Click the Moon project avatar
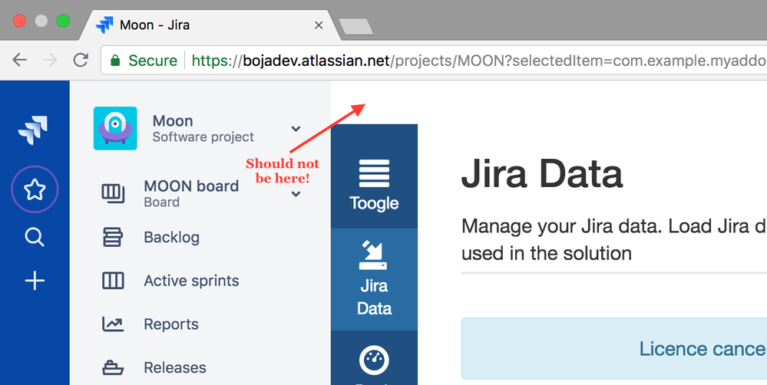 click(x=115, y=128)
